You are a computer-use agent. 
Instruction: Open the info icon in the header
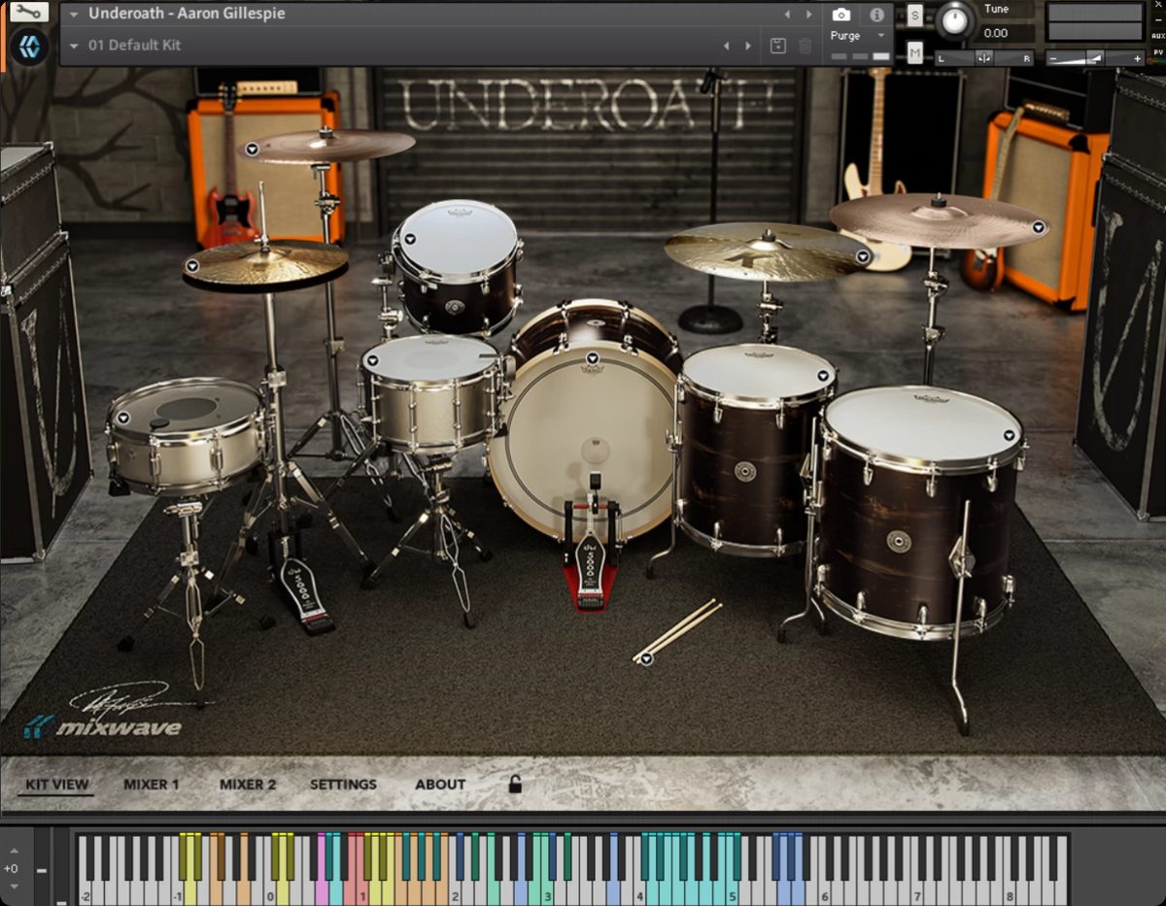pos(876,15)
